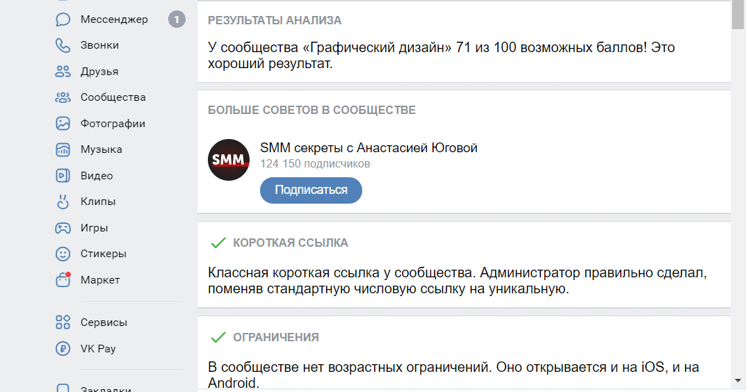The width and height of the screenshot is (746, 392).
Task: Click the scrollbar down arrow
Action: (x=738, y=380)
